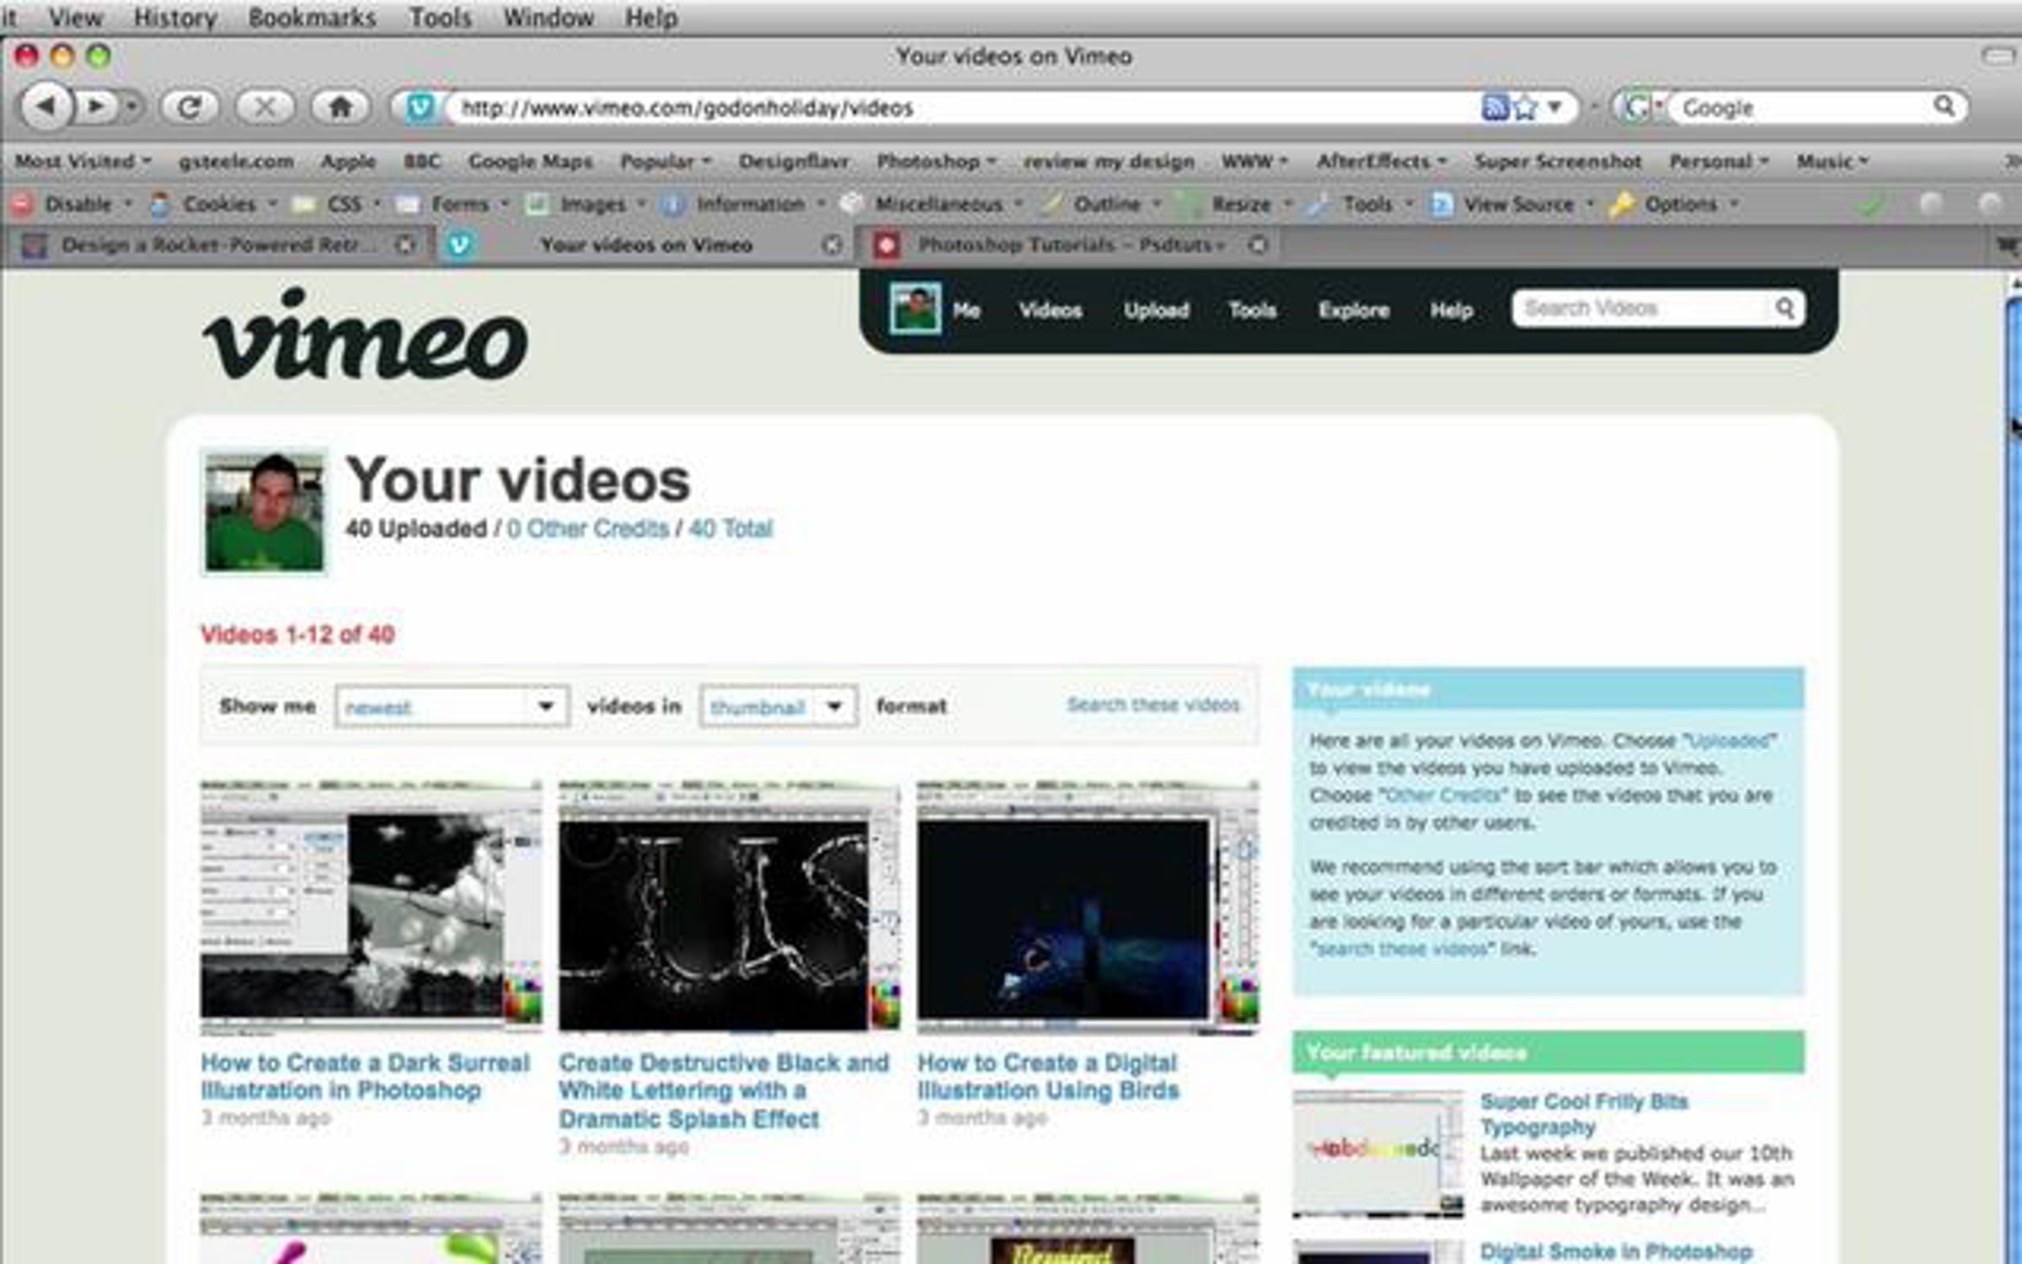Screen dimensions: 2022x1264
Task: Click the page's vertical scrollbar
Action: click(2014, 765)
